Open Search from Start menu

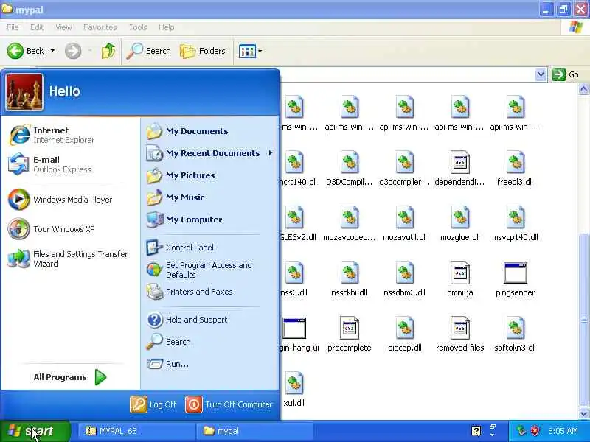click(x=169, y=342)
